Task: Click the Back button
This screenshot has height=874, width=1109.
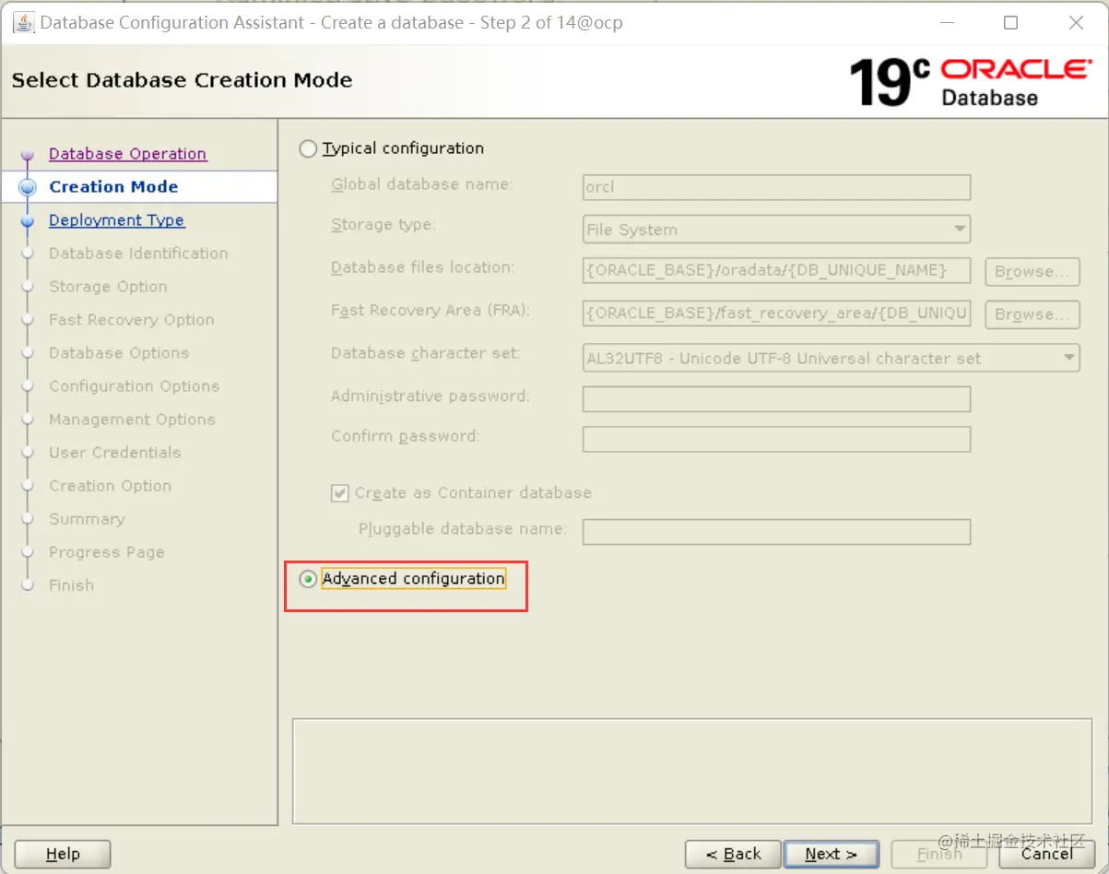Action: pyautogui.click(x=733, y=855)
